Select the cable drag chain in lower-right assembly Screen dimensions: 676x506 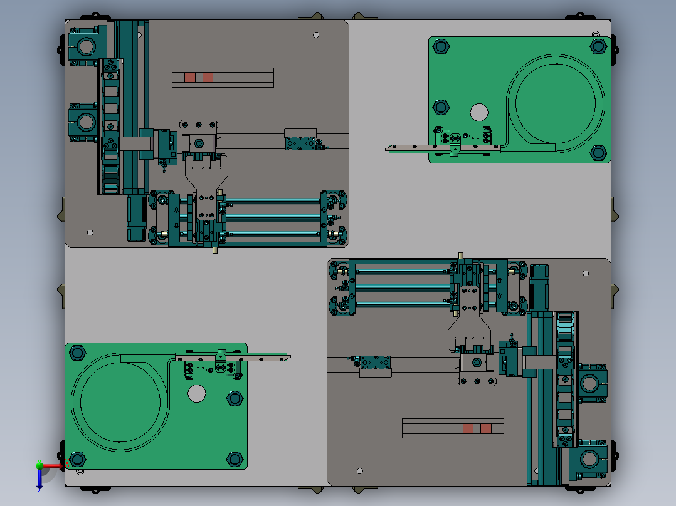click(565, 379)
